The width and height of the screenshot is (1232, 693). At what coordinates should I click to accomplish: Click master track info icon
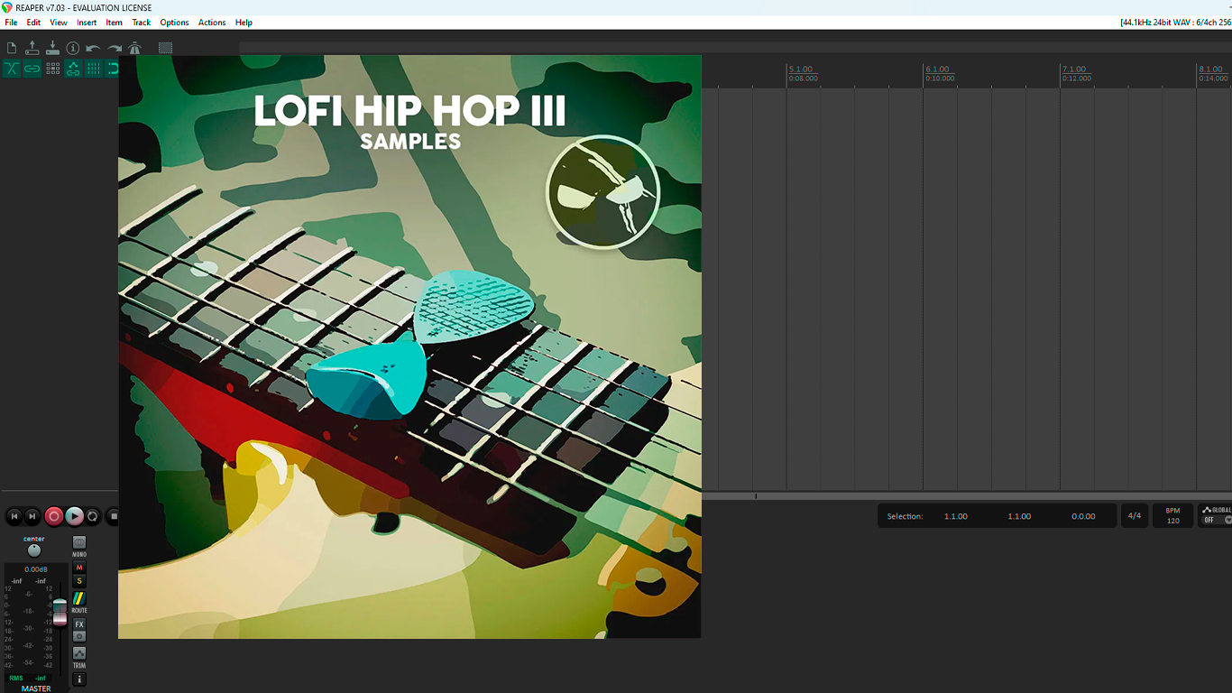click(x=79, y=679)
